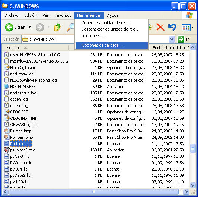The image size is (198, 197).
Task: Select the pvDate2.lic file name
Action: point(20,175)
